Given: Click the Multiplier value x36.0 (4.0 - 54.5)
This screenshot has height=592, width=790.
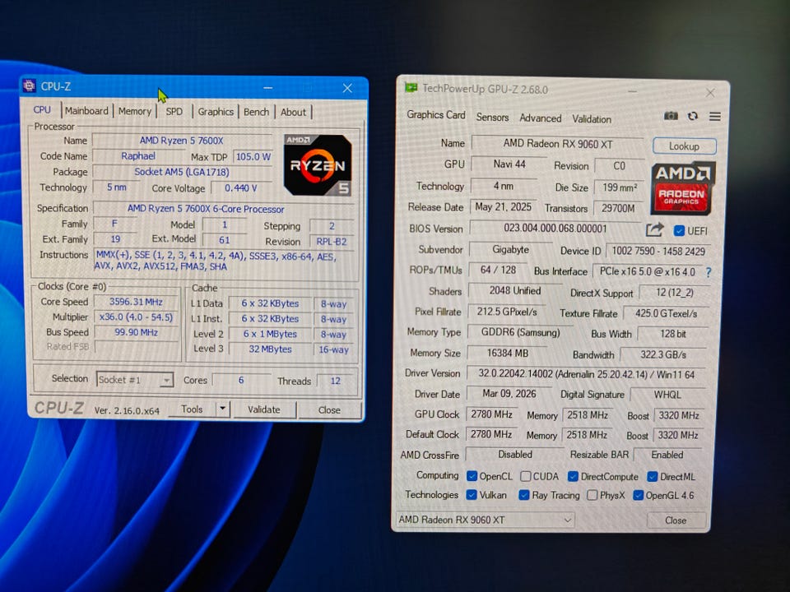Looking at the screenshot, I should pos(136,317).
